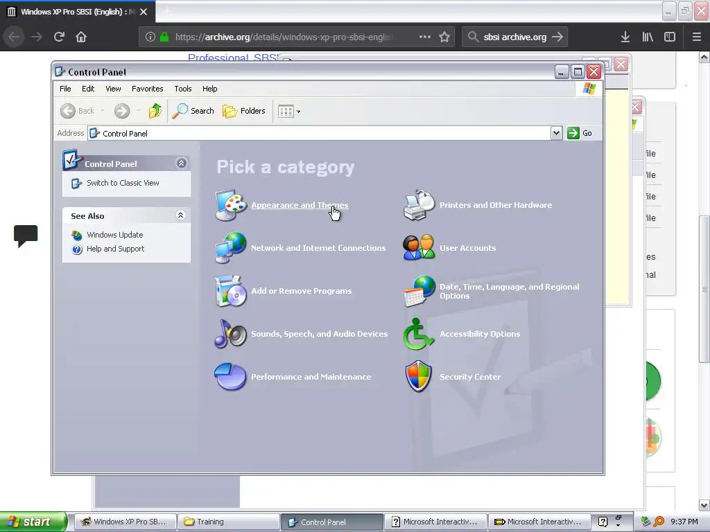Open Date, Time, Language, Regional Options icon
Screen dimensions: 710x532
click(419, 291)
